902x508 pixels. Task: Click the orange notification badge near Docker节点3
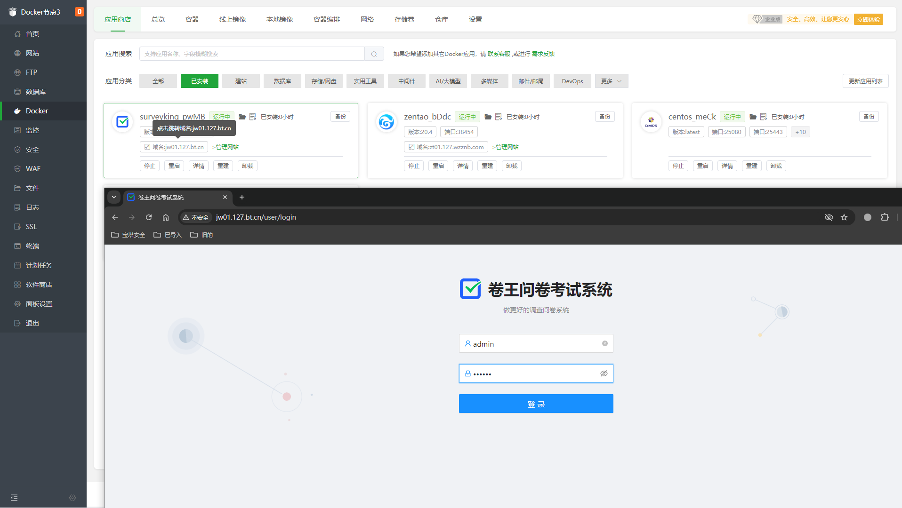point(80,12)
